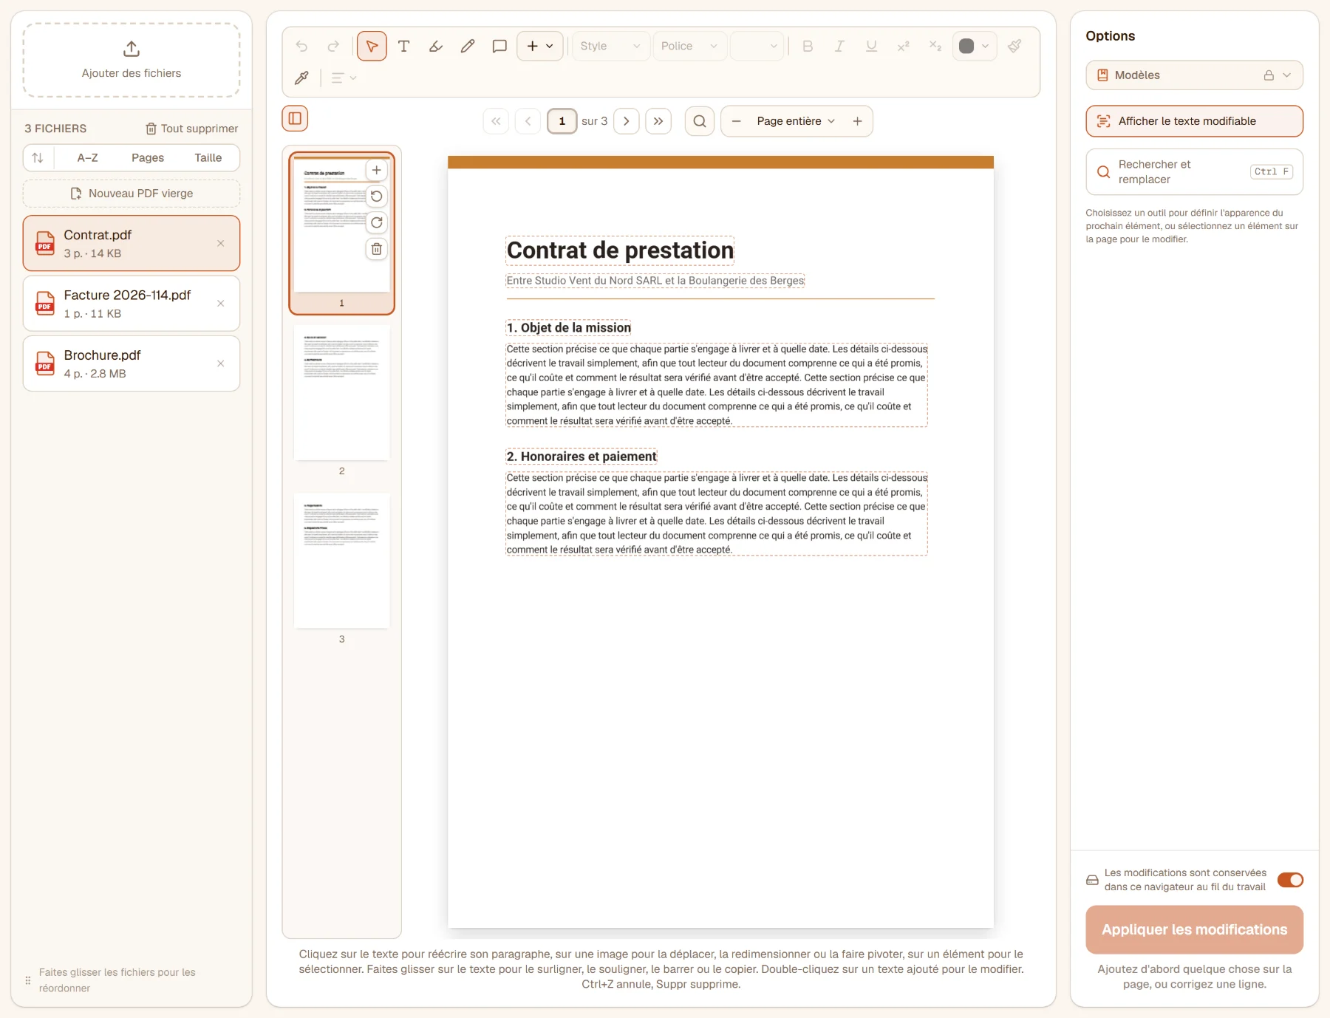
Task: Remove Brochure.pdf from the list
Action: point(221,363)
